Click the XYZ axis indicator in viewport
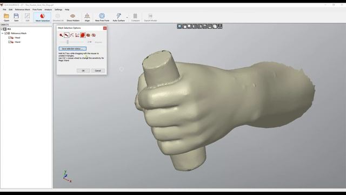Viewport: 346px width, 195px height. pos(66,176)
